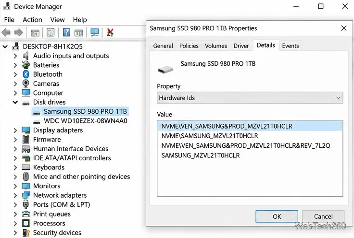Image resolution: width=354 pixels, height=238 pixels.
Task: Close the Samsung SSD Properties dialog
Action: click(x=343, y=28)
